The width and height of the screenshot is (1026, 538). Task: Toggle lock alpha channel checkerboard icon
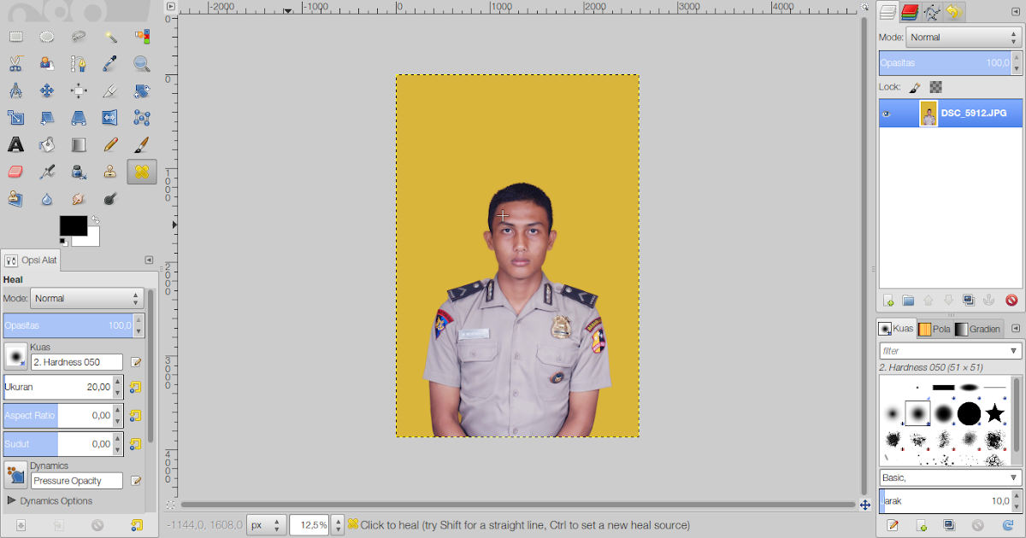(936, 87)
